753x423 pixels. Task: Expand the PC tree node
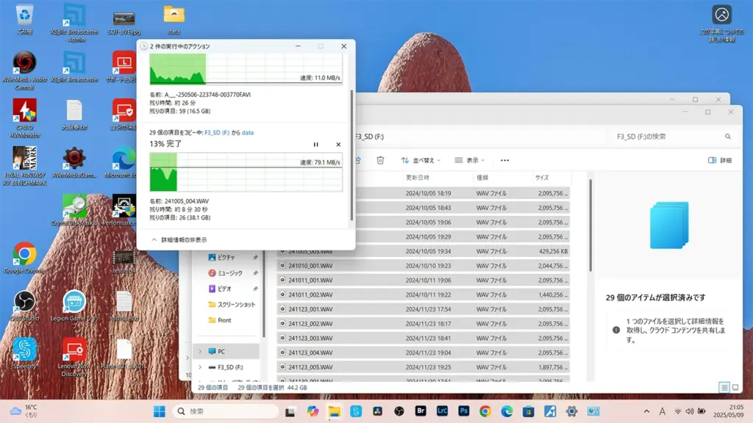coord(200,352)
